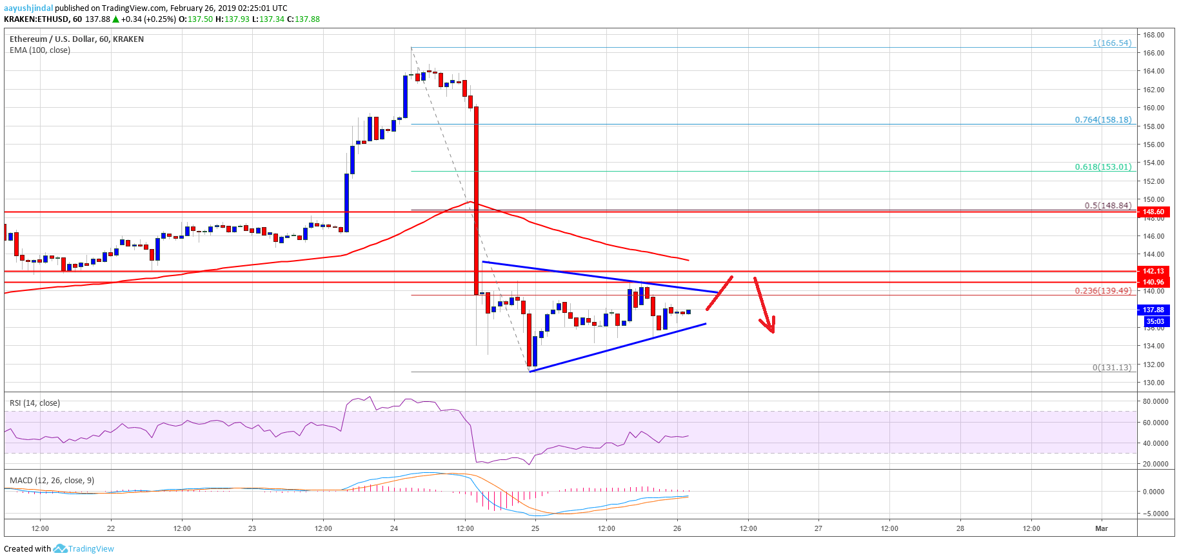
Task: Click the '23' date axis label
Action: [252, 528]
